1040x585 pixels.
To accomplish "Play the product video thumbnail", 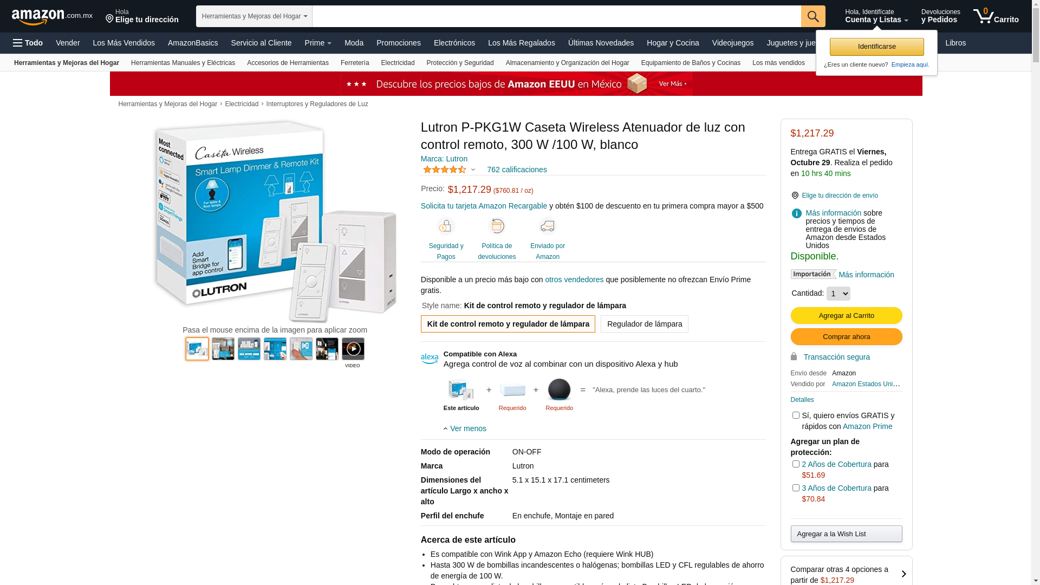I will point(353,349).
